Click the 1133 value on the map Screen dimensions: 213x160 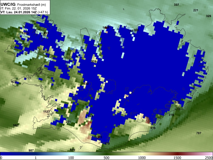[85, 84]
